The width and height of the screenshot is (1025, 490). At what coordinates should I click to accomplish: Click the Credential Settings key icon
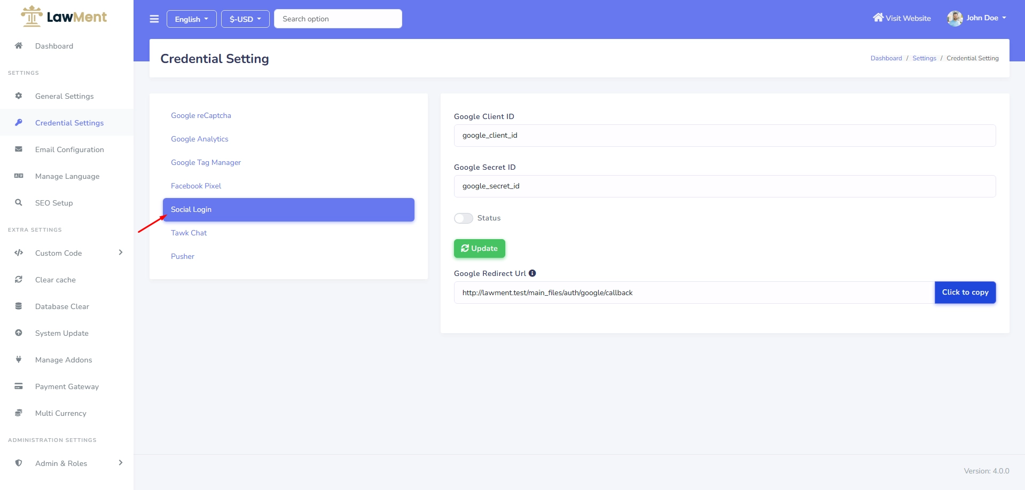[x=19, y=122]
